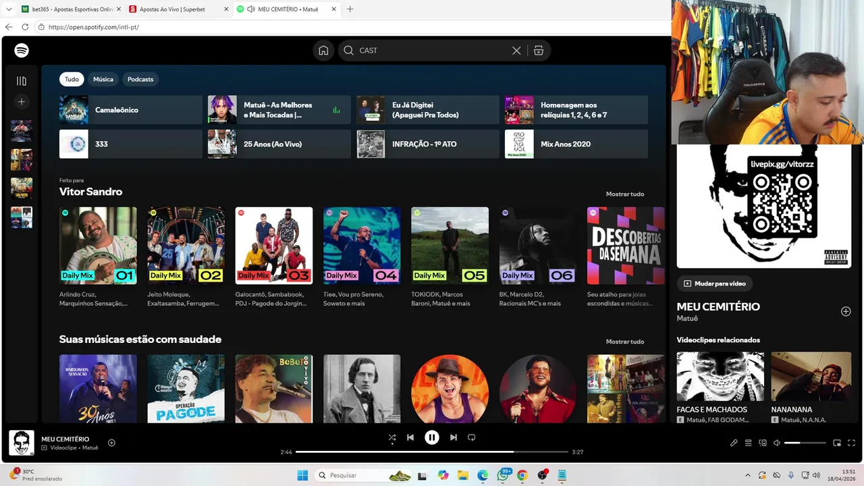This screenshot has width=864, height=486.
Task: Expand hidden system tray icons
Action: click(x=747, y=475)
